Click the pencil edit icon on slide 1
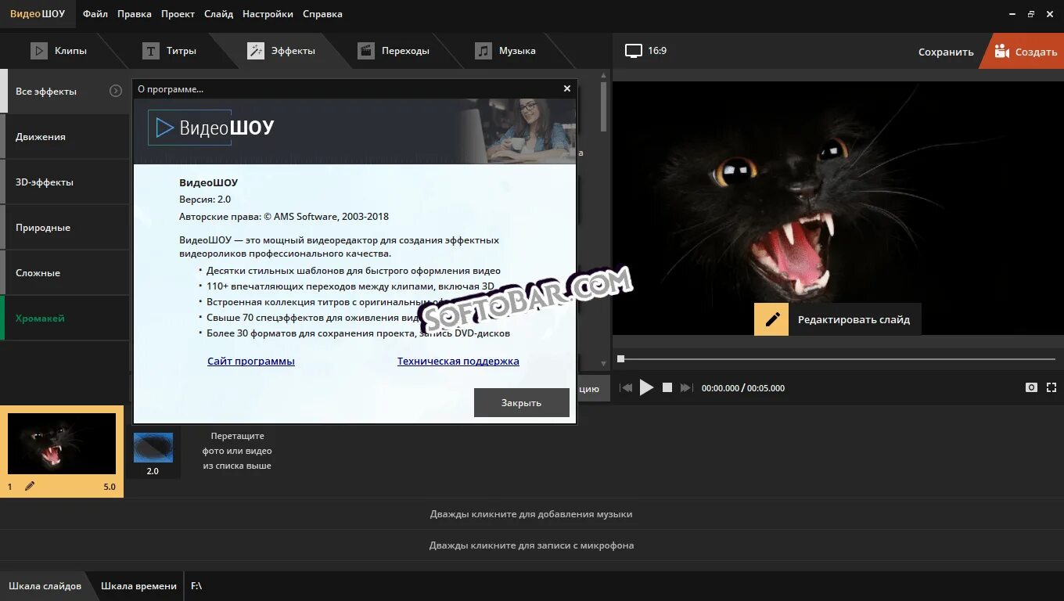The image size is (1064, 601). click(x=30, y=486)
